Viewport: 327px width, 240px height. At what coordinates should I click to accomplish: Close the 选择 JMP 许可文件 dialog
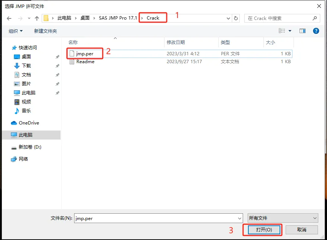[x=319, y=6]
